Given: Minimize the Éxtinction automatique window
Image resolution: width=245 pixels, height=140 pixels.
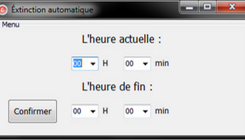Looking at the screenshot, I should coord(189,7).
